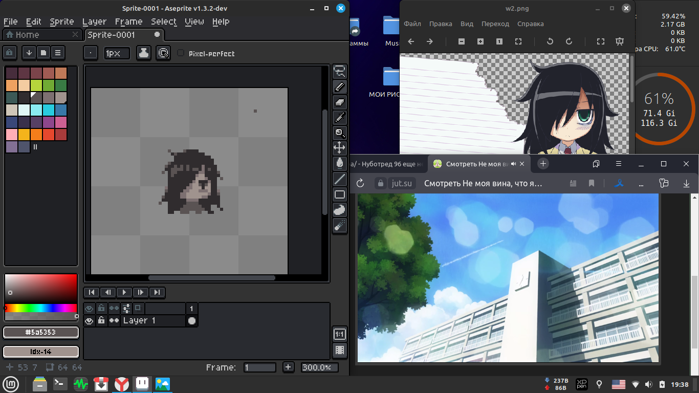Jump to first frame in Aseprite
The height and width of the screenshot is (393, 699).
pos(92,292)
